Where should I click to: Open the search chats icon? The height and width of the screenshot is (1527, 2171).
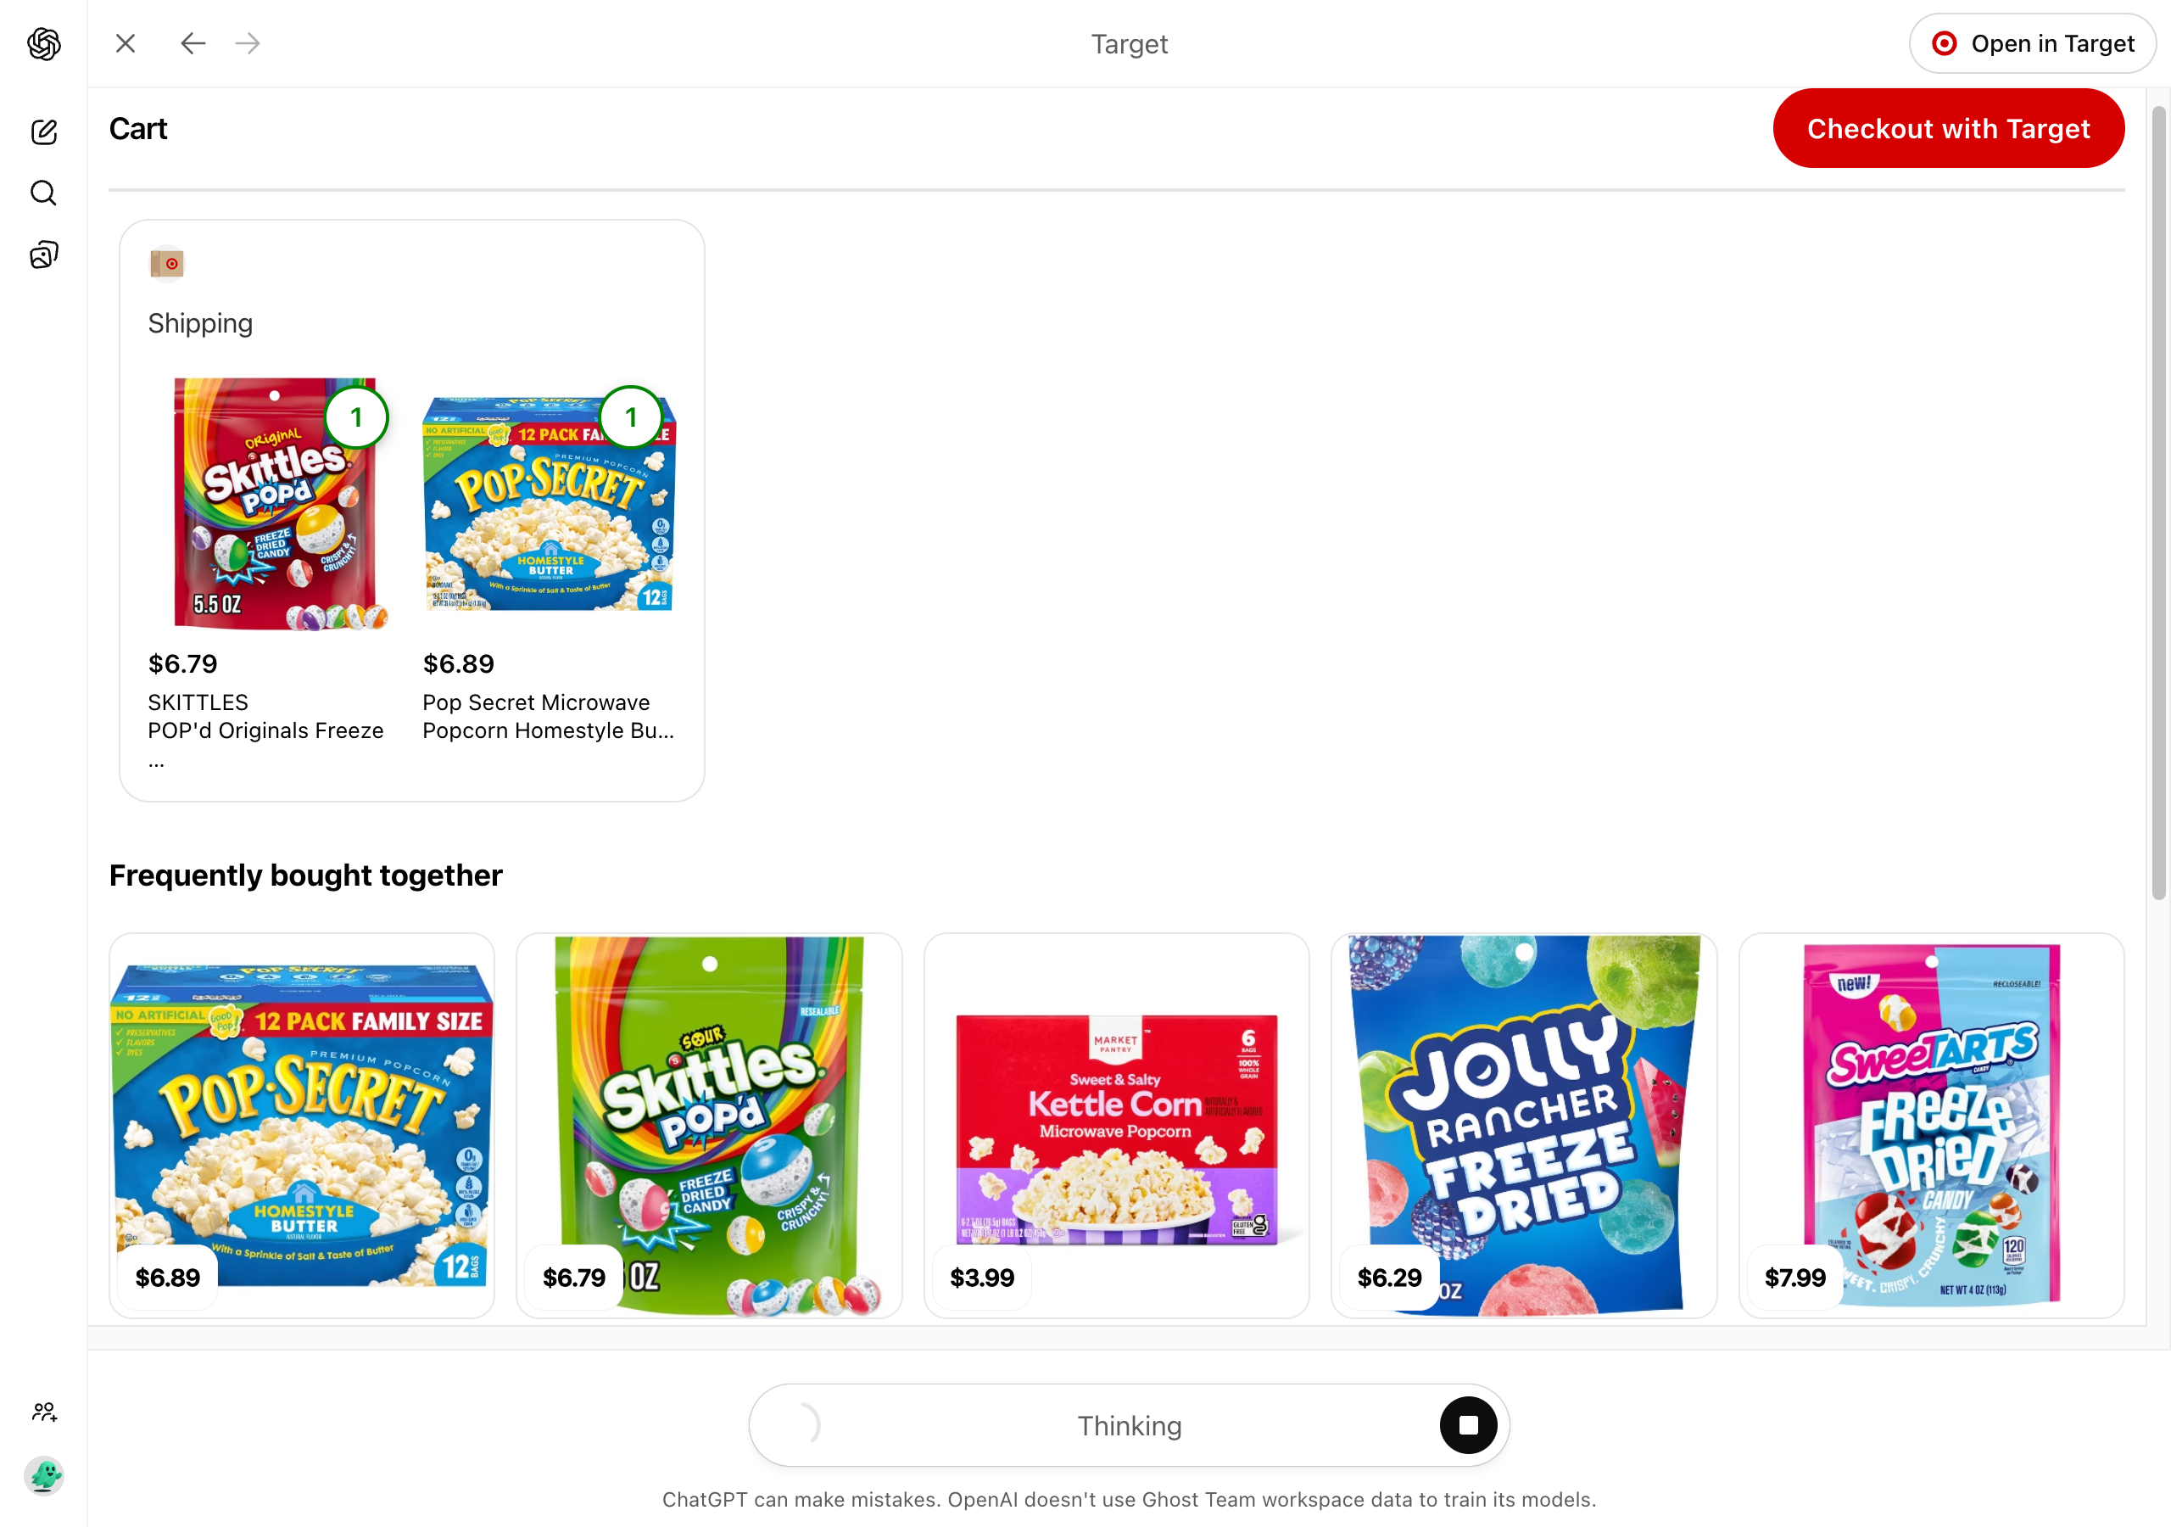43,193
